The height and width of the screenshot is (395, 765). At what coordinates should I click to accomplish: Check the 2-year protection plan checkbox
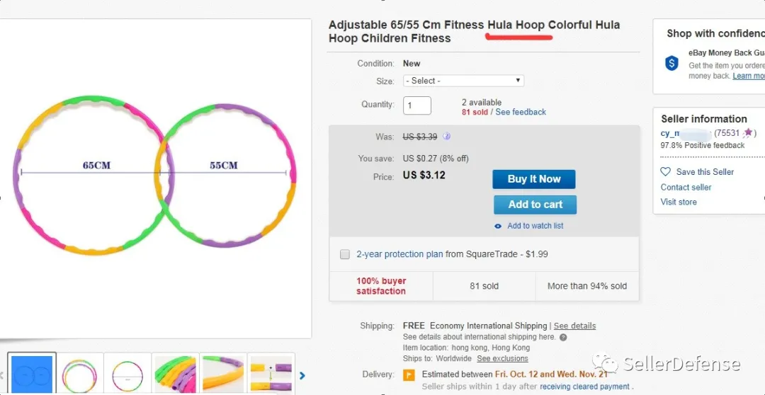tap(345, 254)
